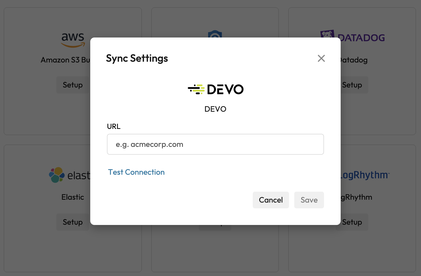Close the Sync Settings dialog
The width and height of the screenshot is (421, 276).
pyautogui.click(x=321, y=58)
